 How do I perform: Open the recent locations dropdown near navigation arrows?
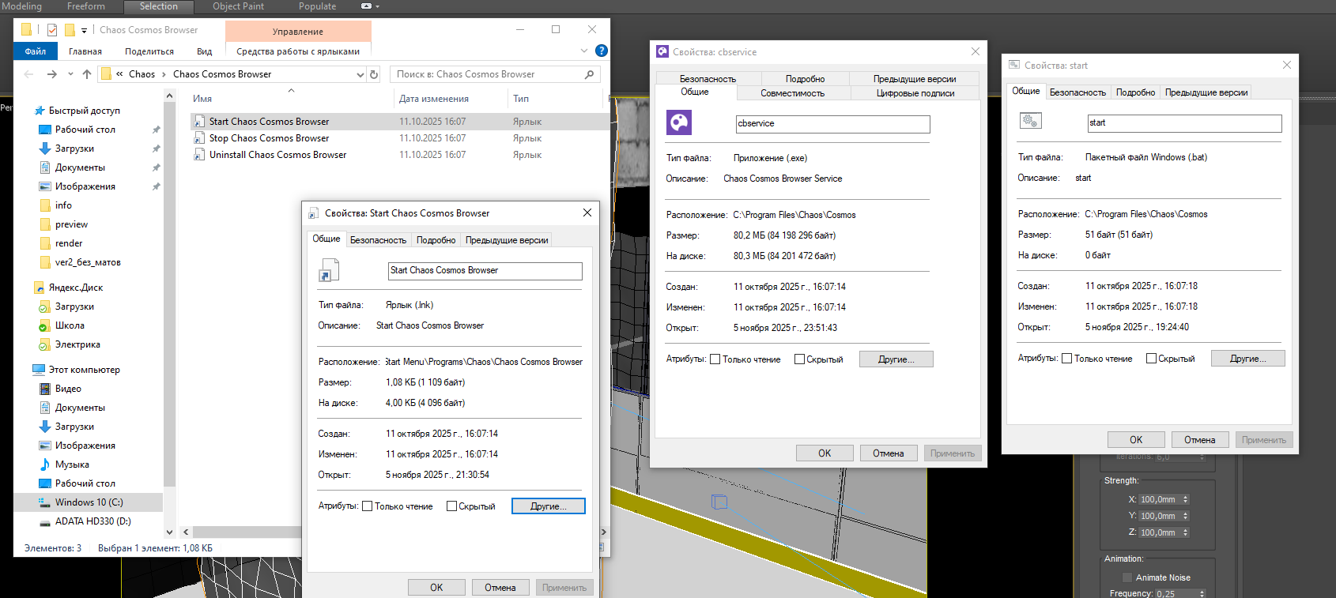(70, 74)
